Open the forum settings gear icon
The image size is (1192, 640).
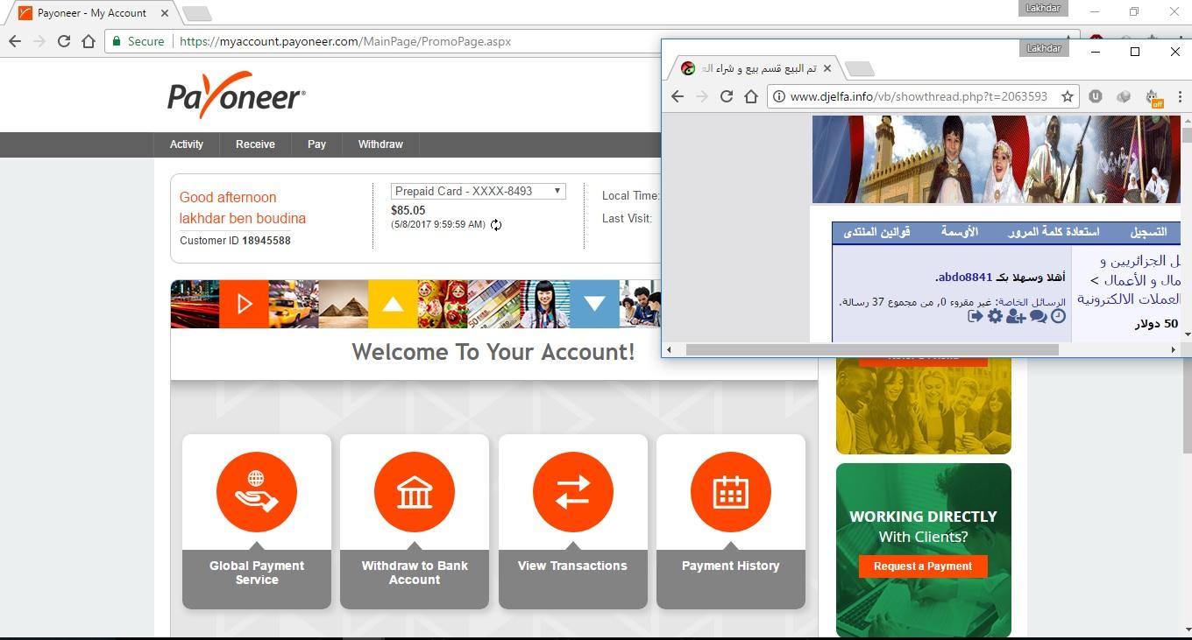click(995, 316)
